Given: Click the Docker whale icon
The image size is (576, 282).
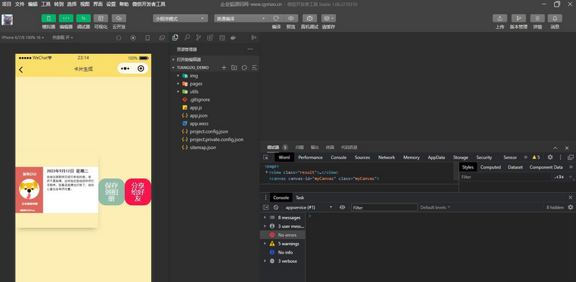Looking at the screenshot, I should coord(233,38).
